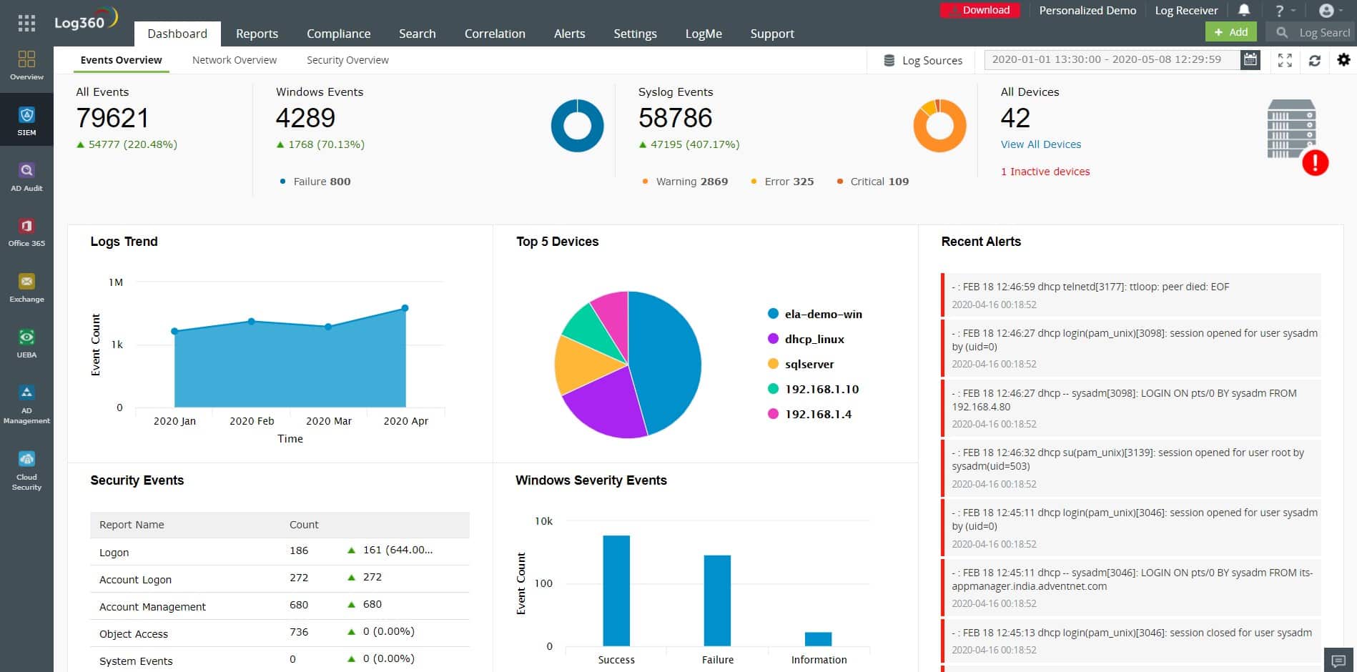Viewport: 1357px width, 672px height.
Task: Toggle the 192.168.1.10 legend entry
Action: (814, 389)
